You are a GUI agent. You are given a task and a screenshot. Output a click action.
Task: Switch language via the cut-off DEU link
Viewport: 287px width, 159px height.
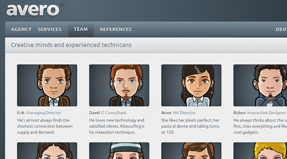281,29
